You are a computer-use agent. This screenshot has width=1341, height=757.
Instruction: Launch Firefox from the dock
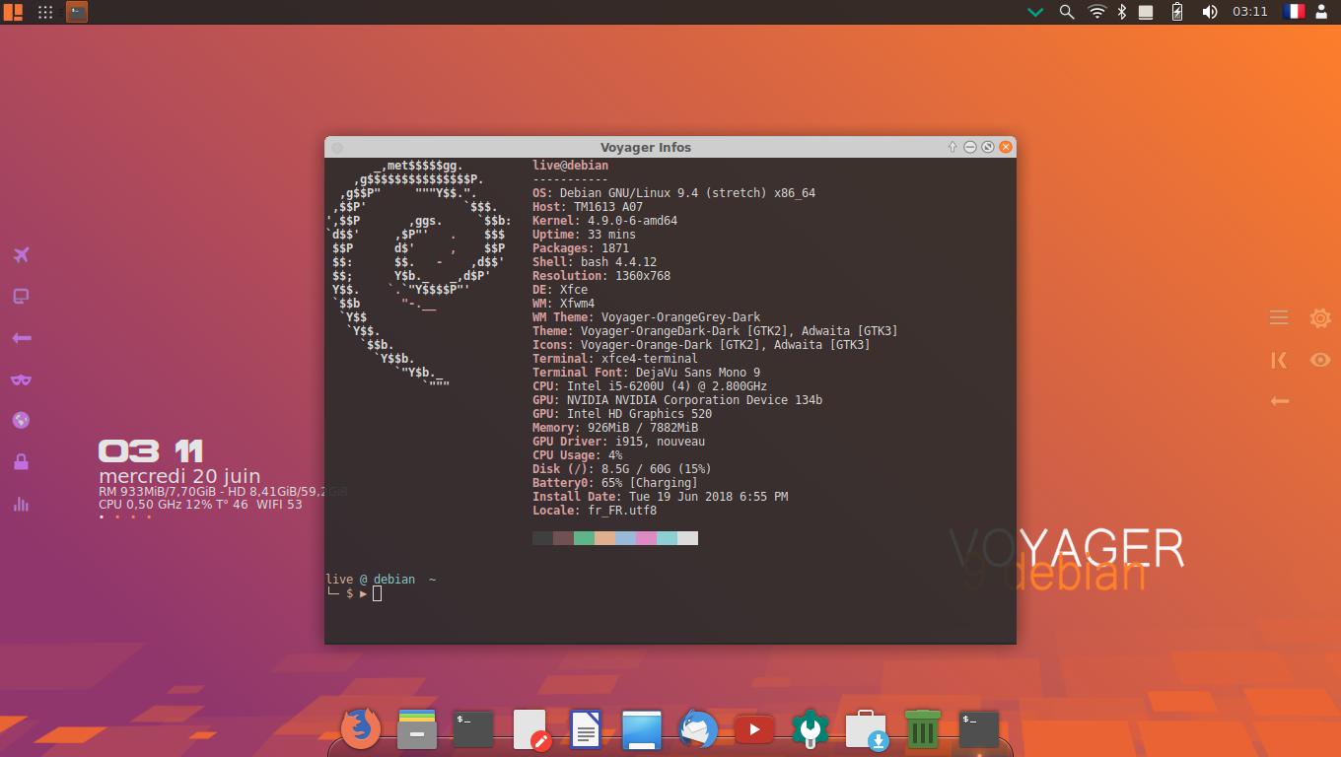click(x=360, y=729)
